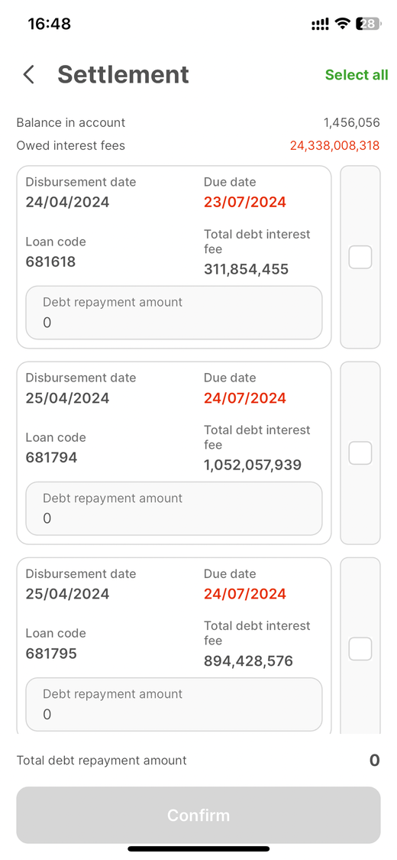This screenshot has width=397, height=860.
Task: Edit debt repayment amount for loan 681618
Action: point(174,313)
